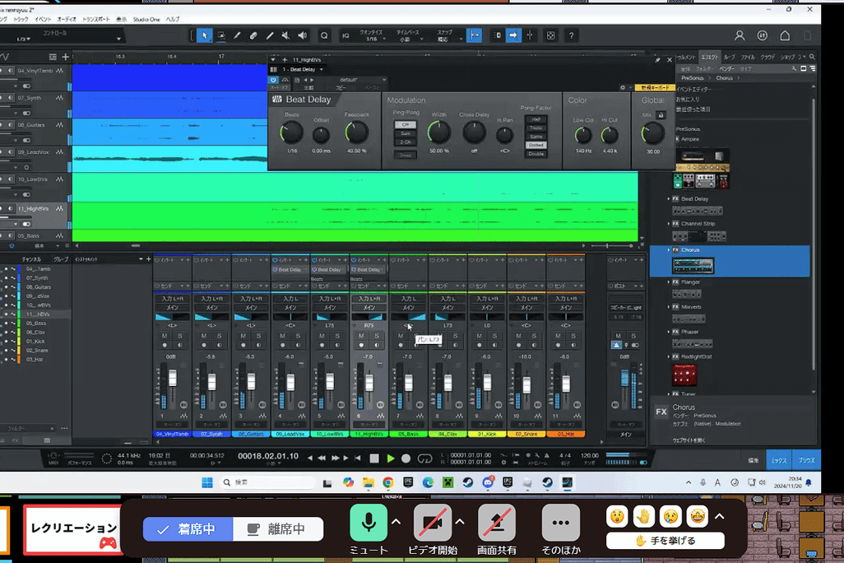Open the トラック menu

pos(21,20)
